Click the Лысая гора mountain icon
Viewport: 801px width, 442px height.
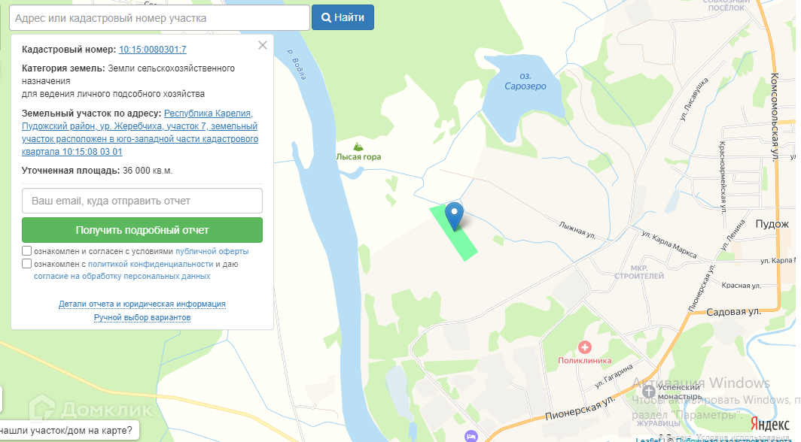tap(358, 146)
